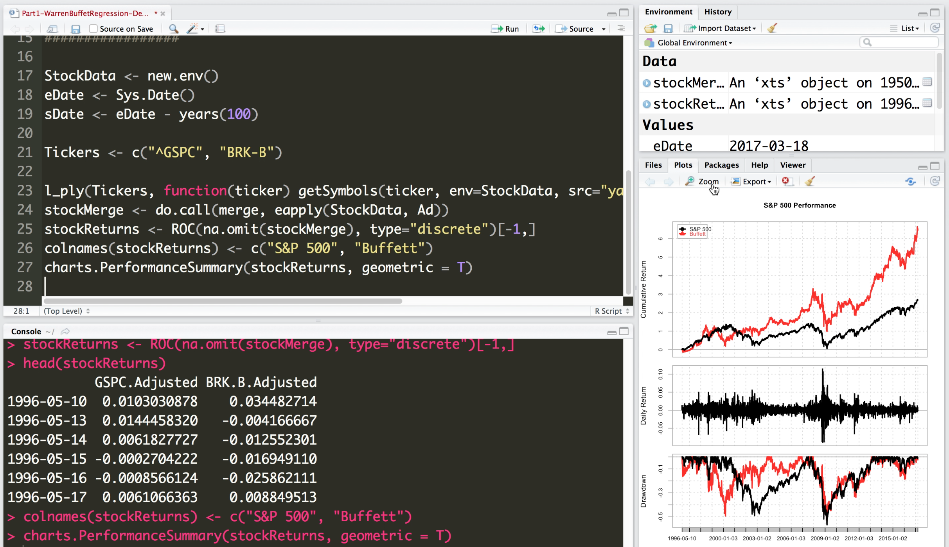This screenshot has width=949, height=547.
Task: Click the publish plot icon
Action: pyautogui.click(x=911, y=181)
